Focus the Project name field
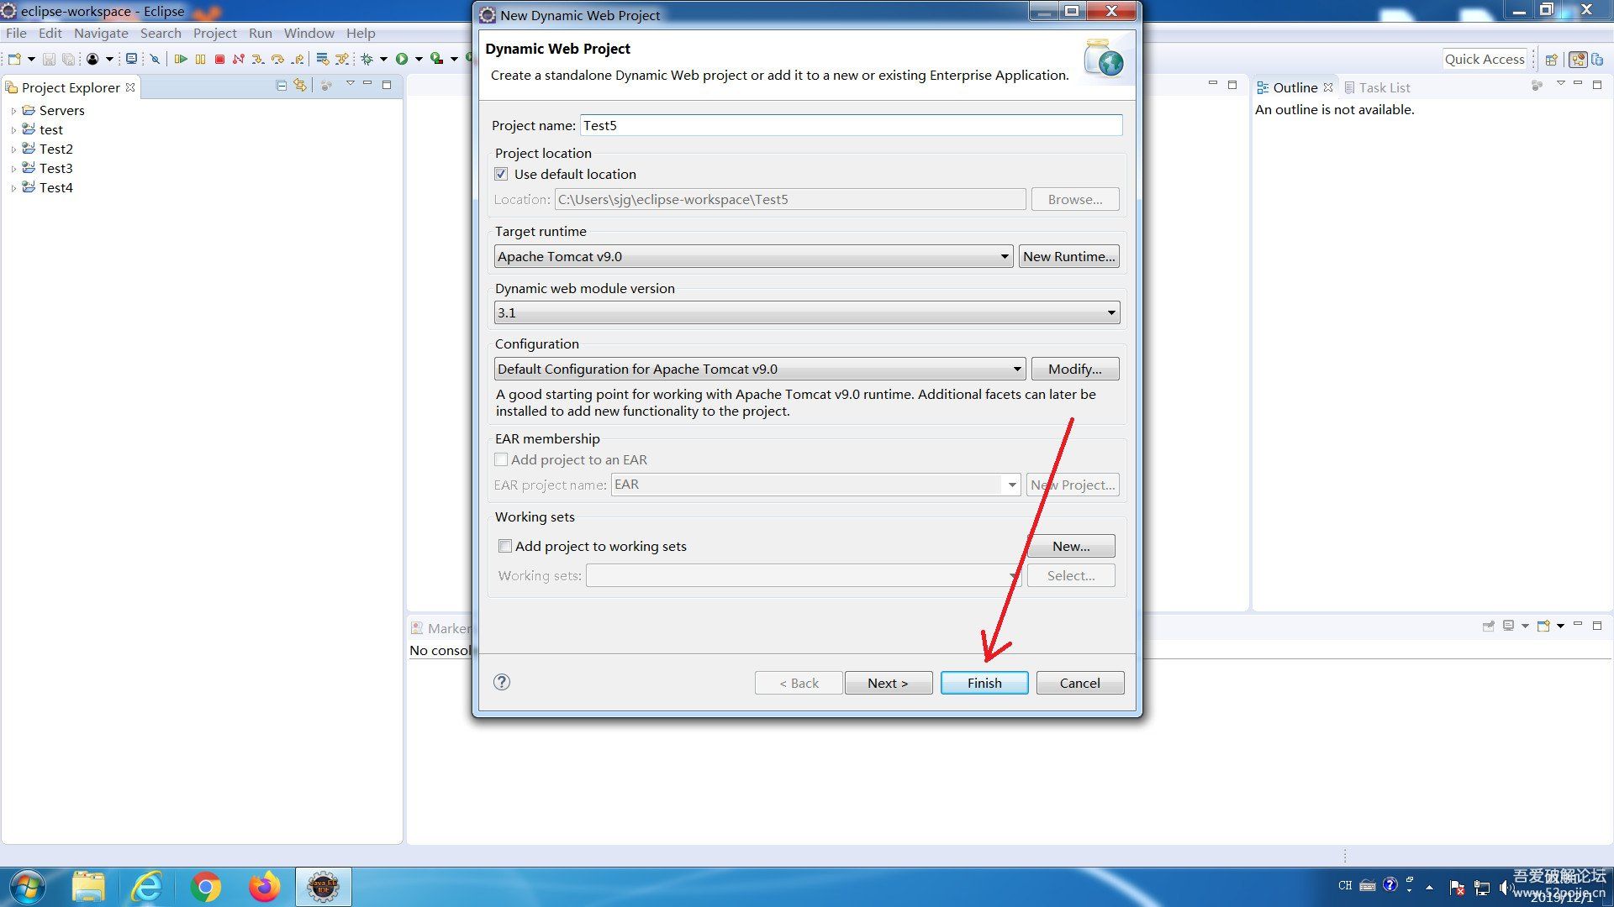The height and width of the screenshot is (907, 1614). 851,125
